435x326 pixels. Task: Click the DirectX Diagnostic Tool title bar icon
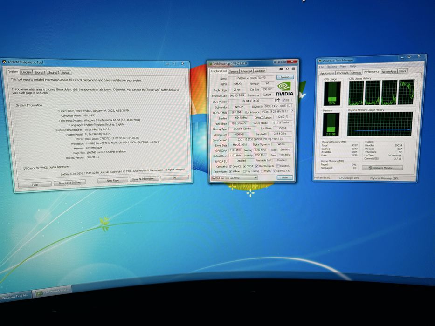point(4,62)
